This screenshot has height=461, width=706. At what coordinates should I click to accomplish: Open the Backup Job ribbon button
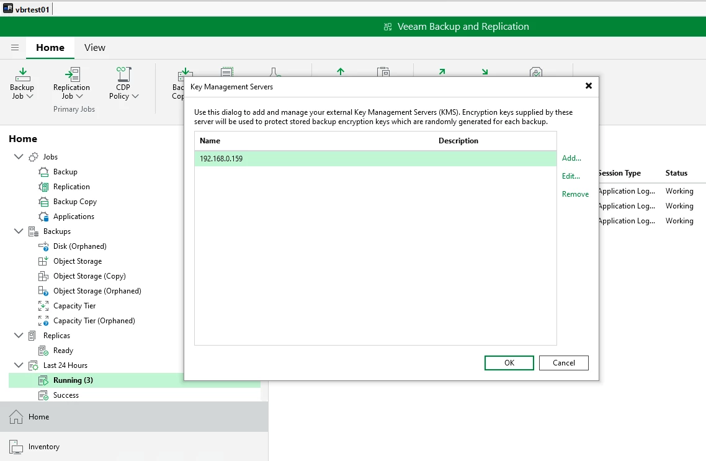pyautogui.click(x=22, y=84)
